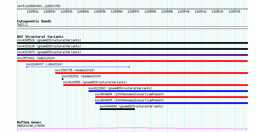Click the nsv4333134 gnomAD variant label

pos(49,46)
